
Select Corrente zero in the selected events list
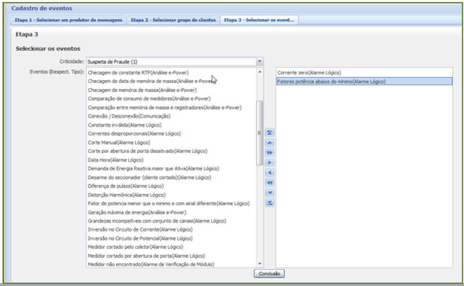[x=309, y=73]
